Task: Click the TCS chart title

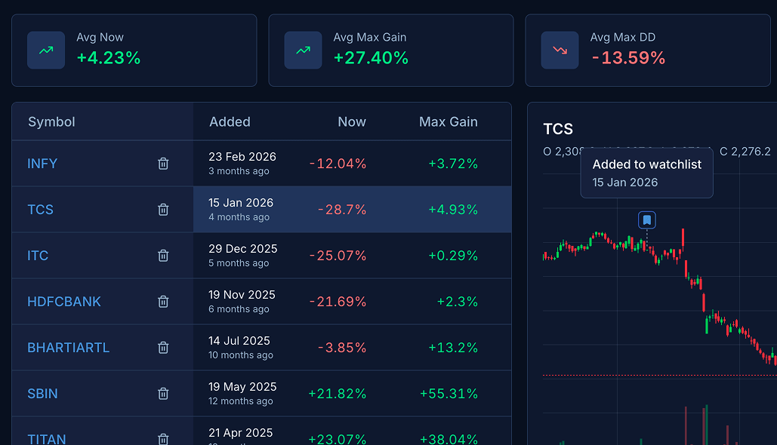Action: tap(558, 129)
